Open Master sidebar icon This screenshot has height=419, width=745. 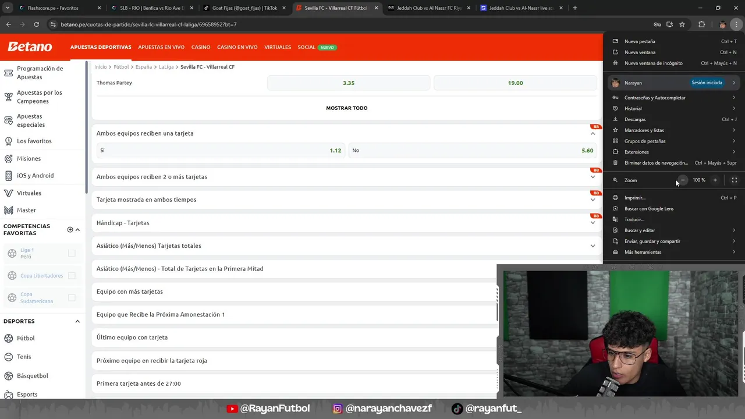pos(8,210)
